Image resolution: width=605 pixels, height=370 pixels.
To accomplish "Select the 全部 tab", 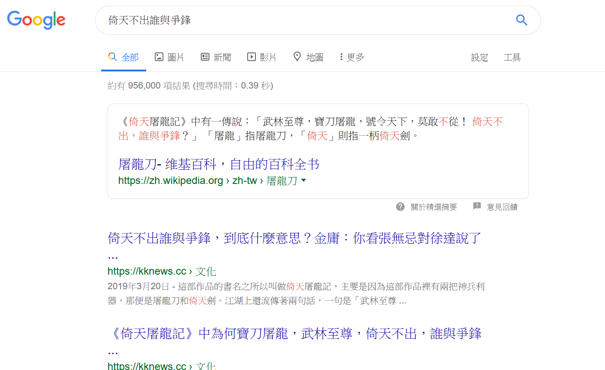I will (124, 57).
